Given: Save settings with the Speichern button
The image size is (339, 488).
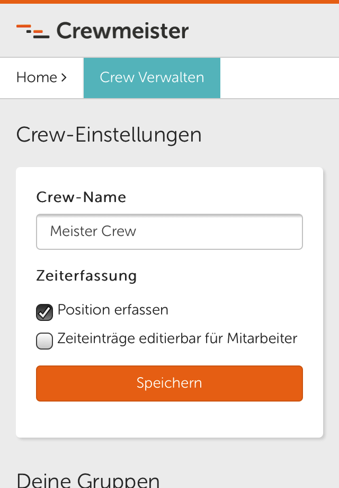Looking at the screenshot, I should pos(169,384).
